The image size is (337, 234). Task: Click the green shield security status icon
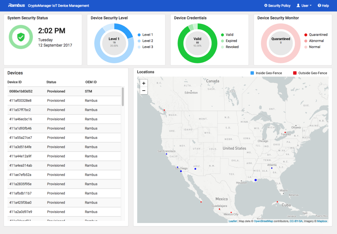(x=20, y=37)
